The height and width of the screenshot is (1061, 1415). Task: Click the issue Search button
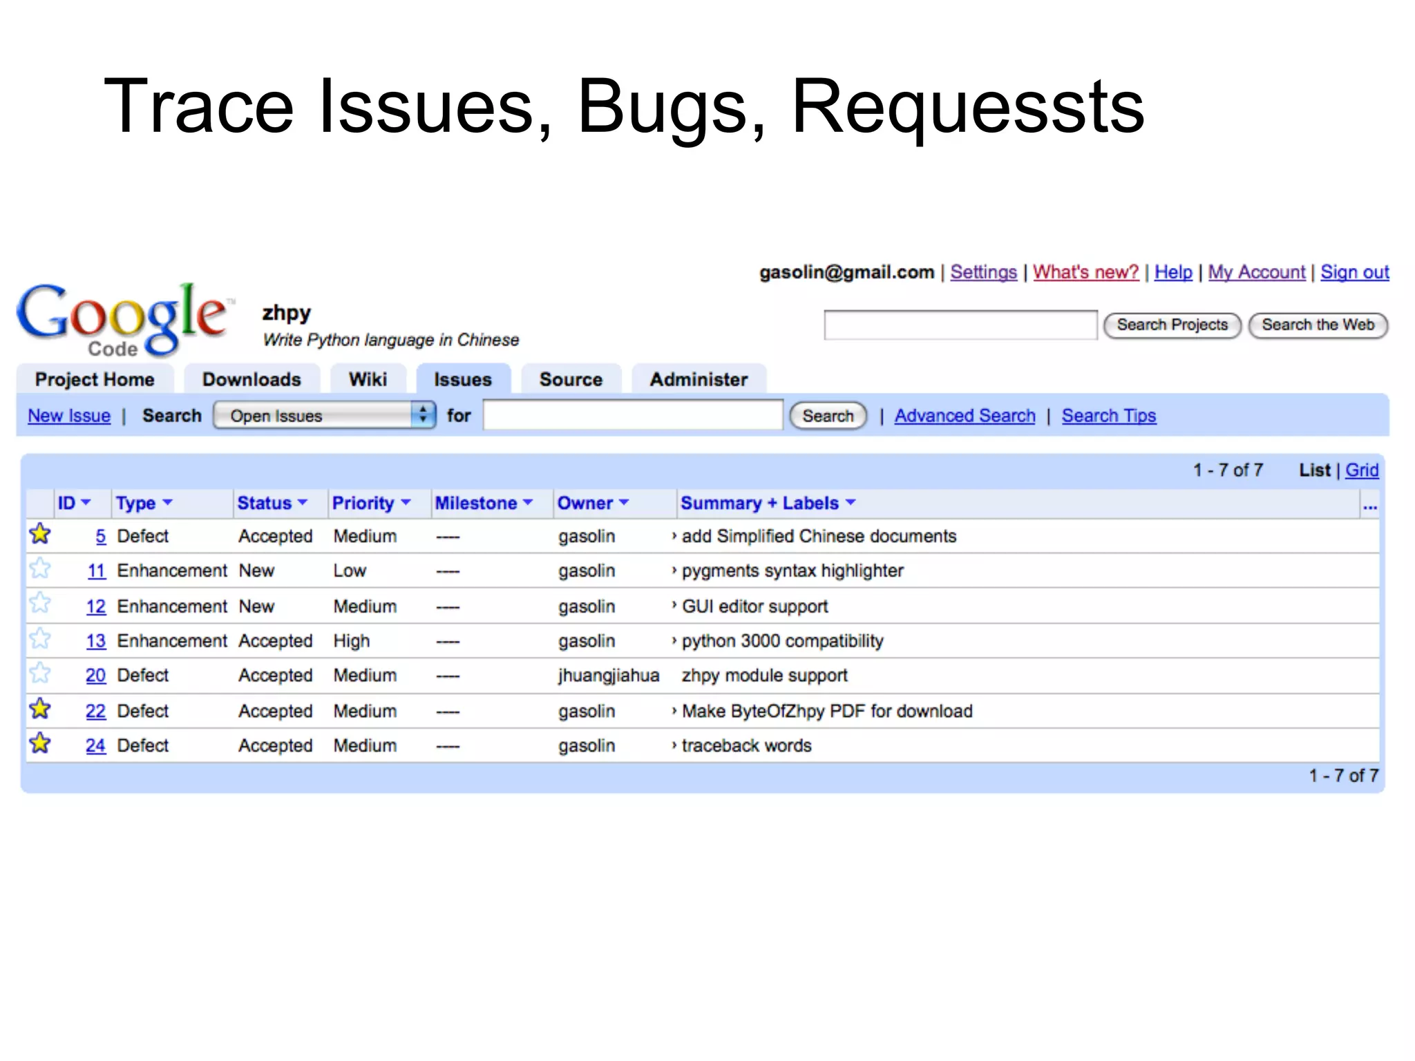[828, 416]
